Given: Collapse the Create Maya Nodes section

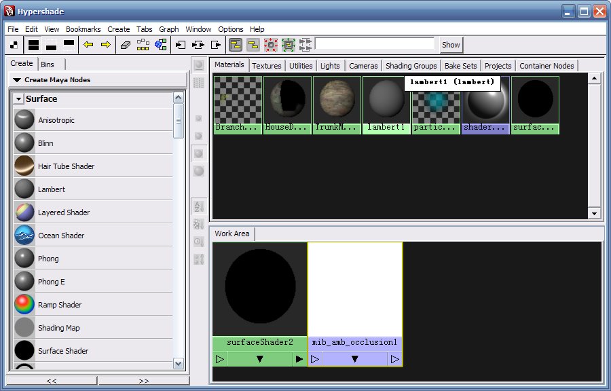Looking at the screenshot, I should (x=16, y=80).
